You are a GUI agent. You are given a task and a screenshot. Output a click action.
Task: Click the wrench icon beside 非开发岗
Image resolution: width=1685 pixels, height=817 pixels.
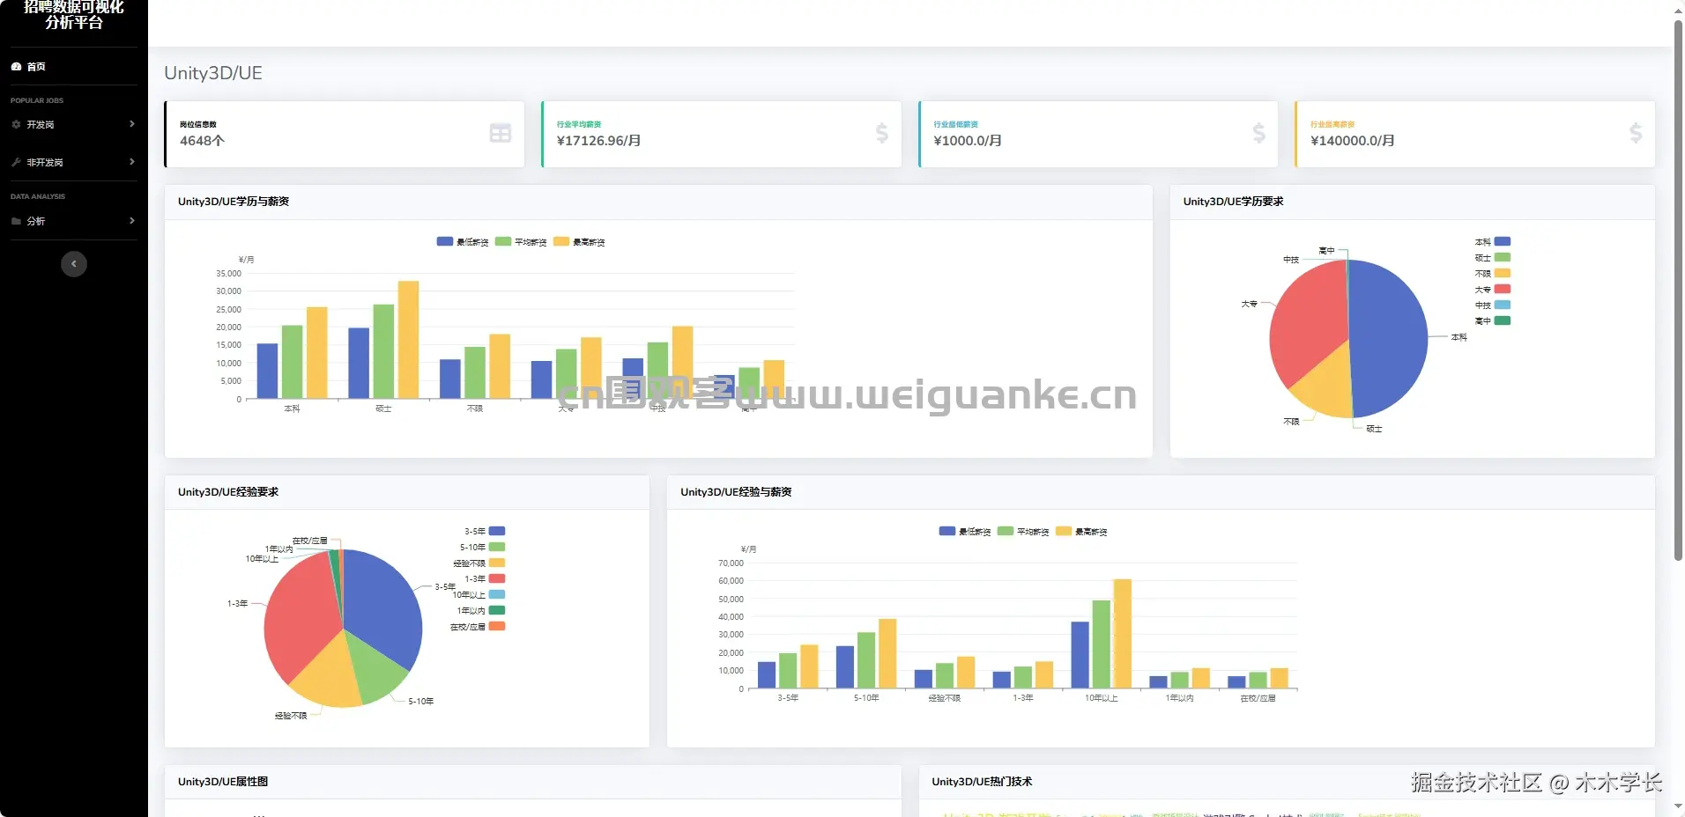pos(16,162)
